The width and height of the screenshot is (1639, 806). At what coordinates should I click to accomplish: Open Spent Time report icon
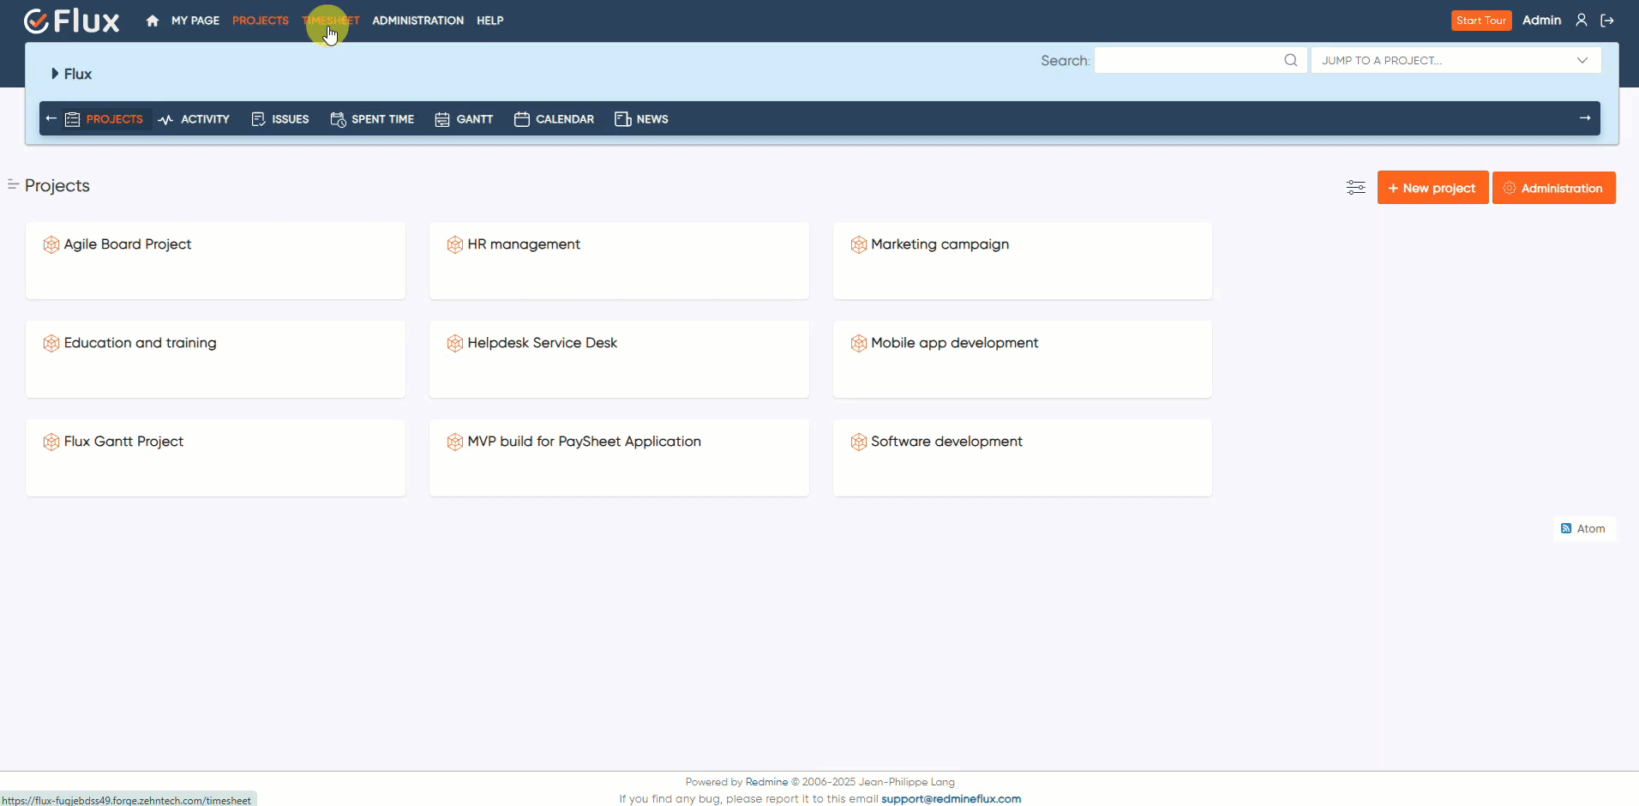point(337,119)
